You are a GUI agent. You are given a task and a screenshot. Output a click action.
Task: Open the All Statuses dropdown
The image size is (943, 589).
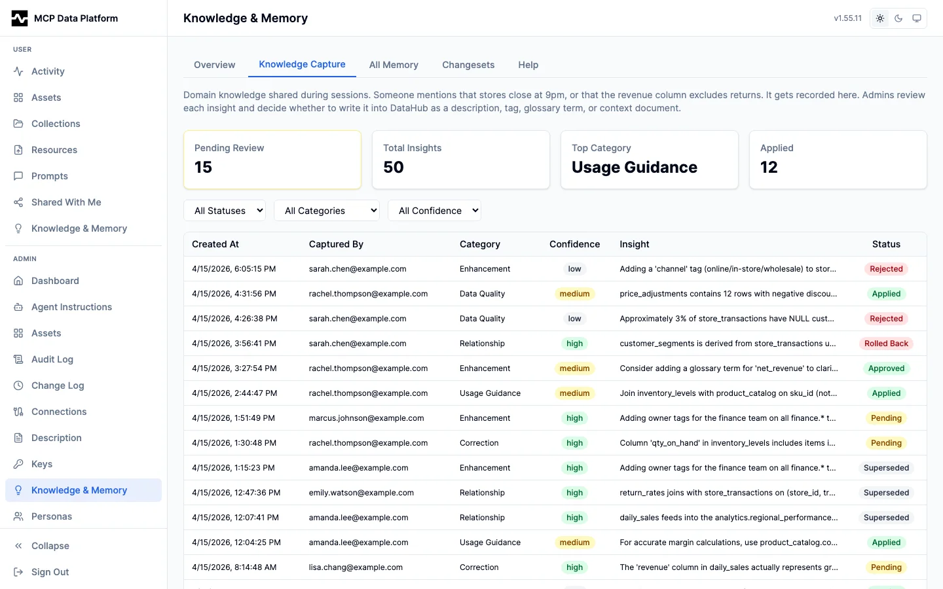(x=225, y=210)
